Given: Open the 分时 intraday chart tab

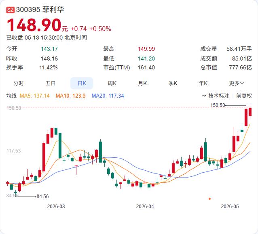Looking at the screenshot, I should coord(19,83).
